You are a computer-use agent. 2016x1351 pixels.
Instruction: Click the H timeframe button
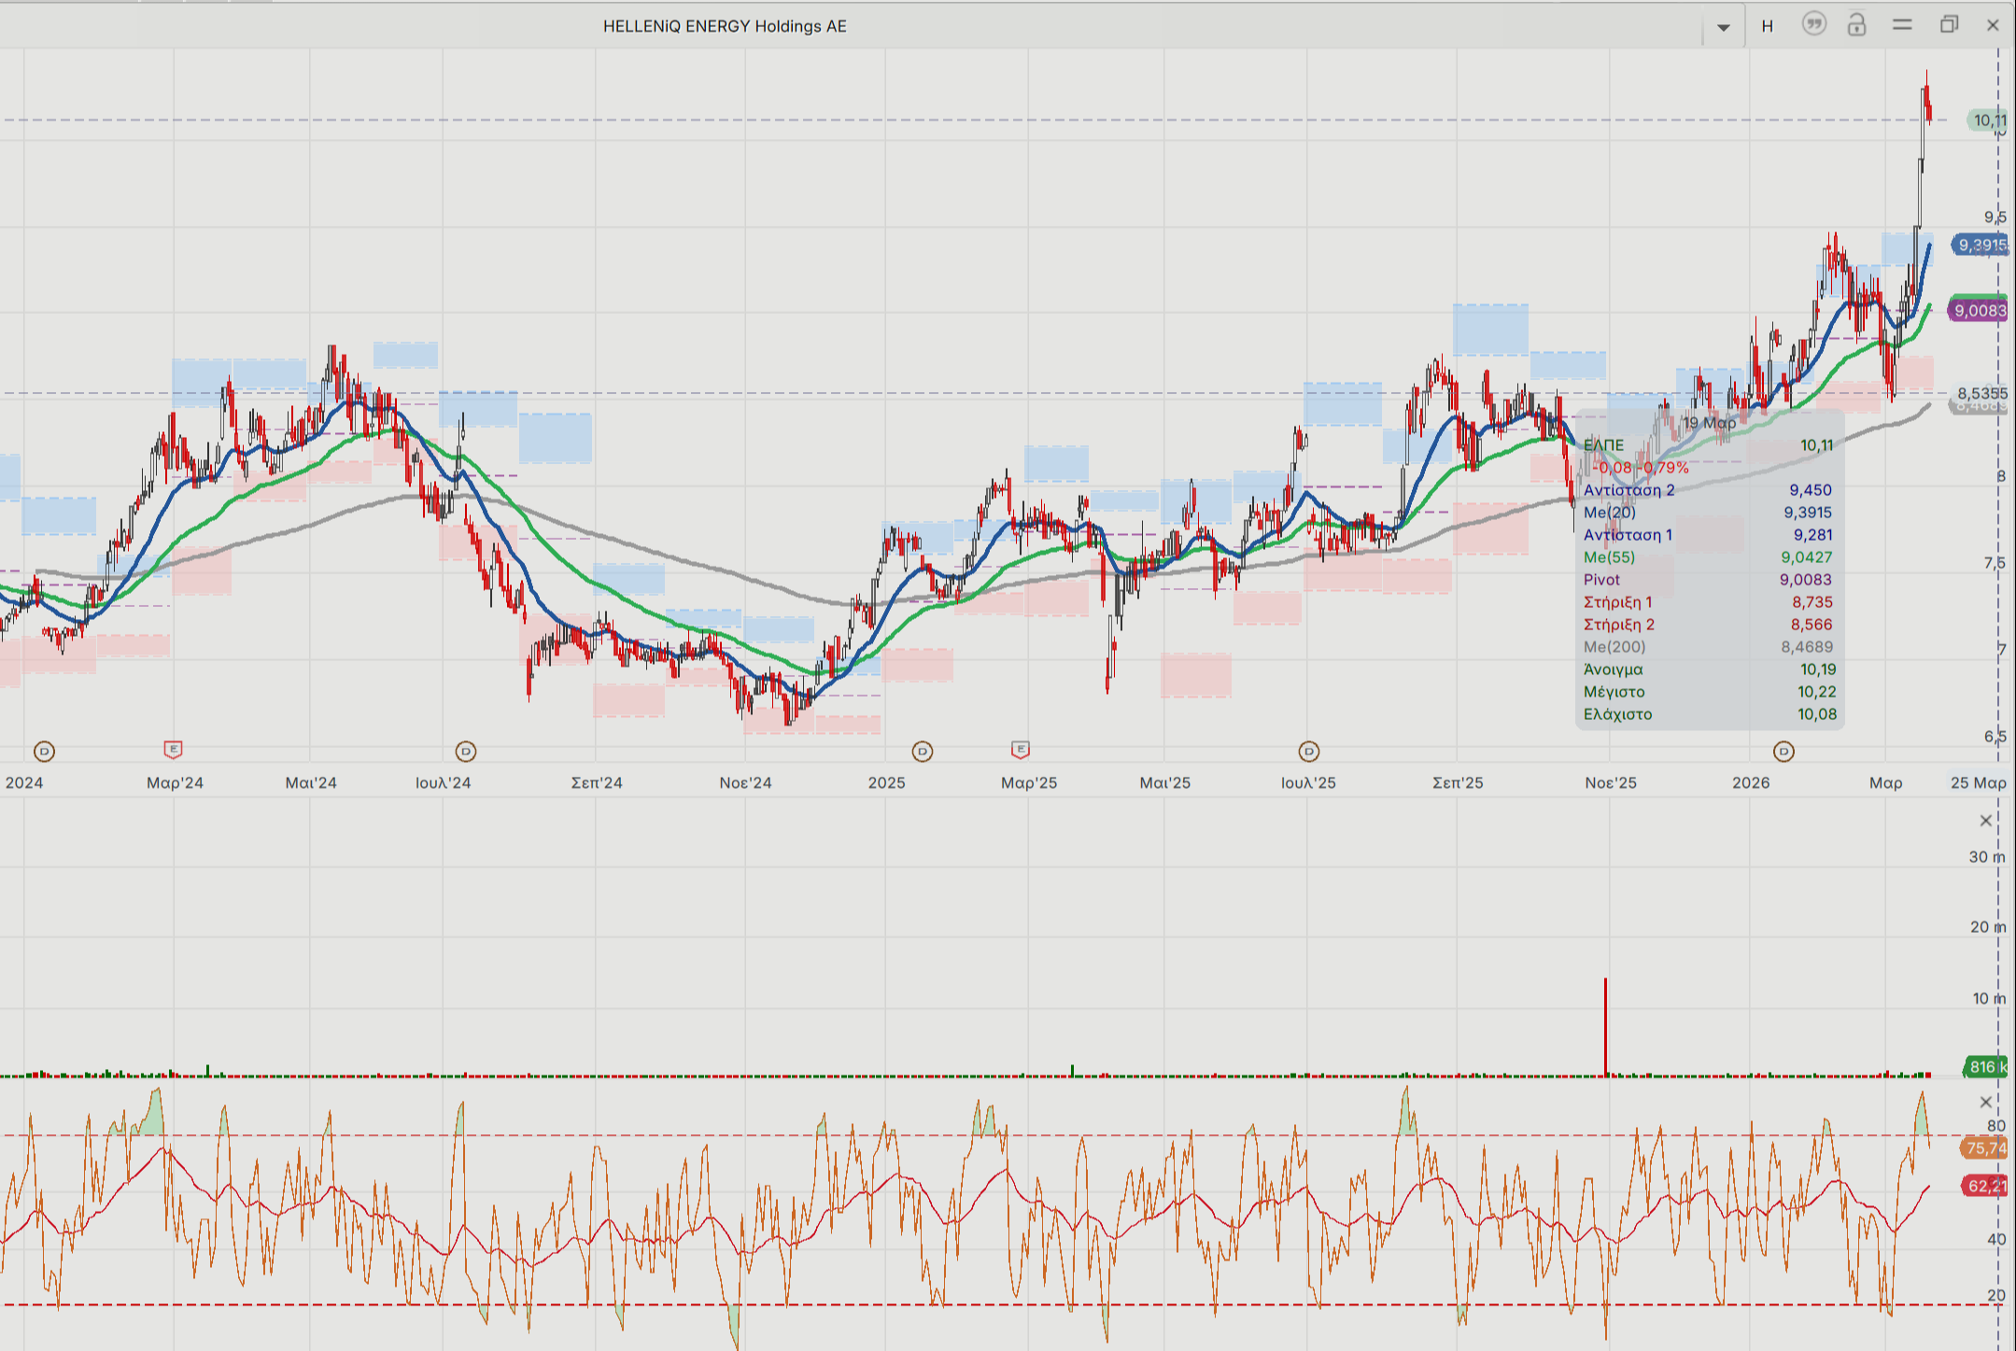(1767, 26)
